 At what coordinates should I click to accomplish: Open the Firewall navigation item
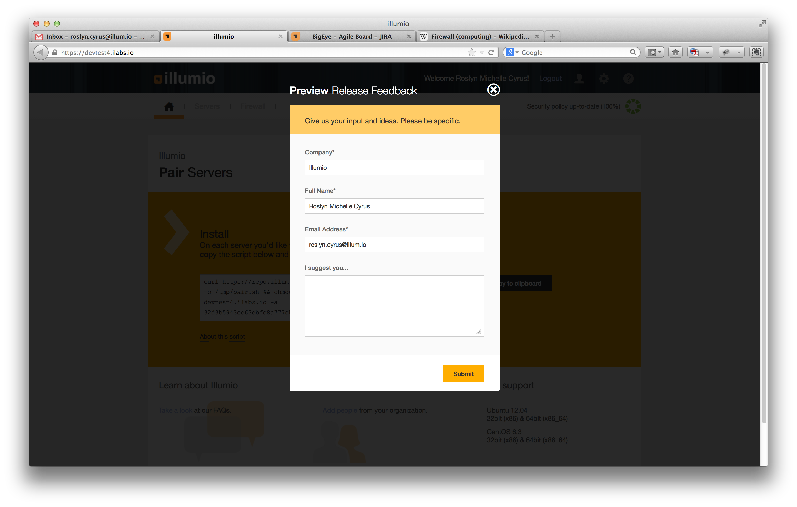click(253, 106)
